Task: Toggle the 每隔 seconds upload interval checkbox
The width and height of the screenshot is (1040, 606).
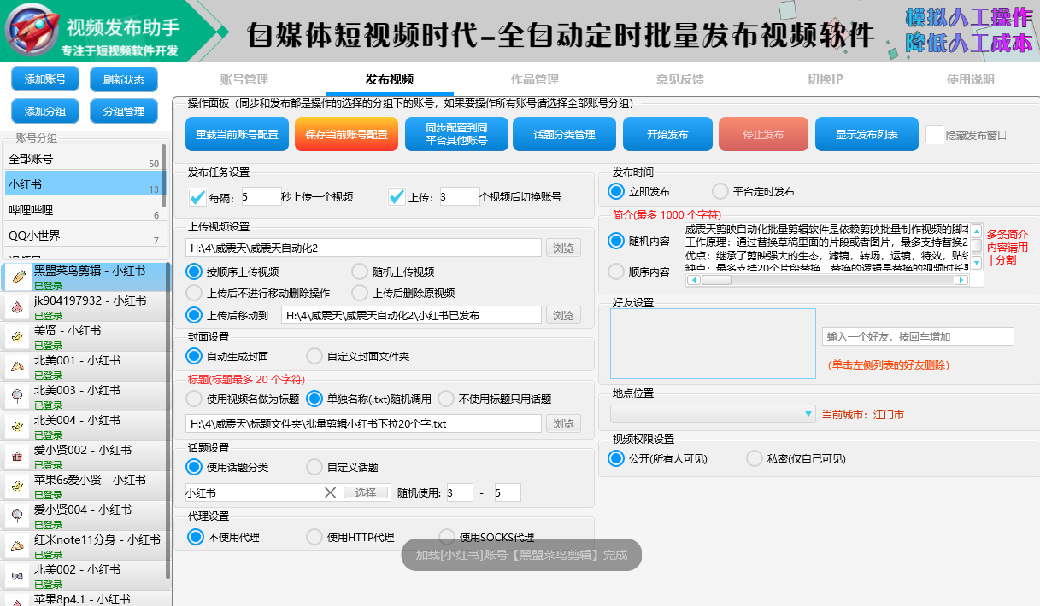Action: 198,197
